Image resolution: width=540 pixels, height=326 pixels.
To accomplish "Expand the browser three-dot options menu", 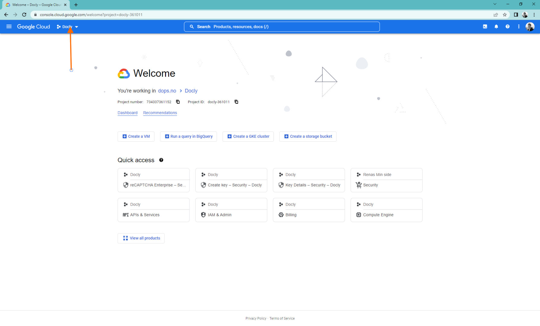I will (x=534, y=14).
